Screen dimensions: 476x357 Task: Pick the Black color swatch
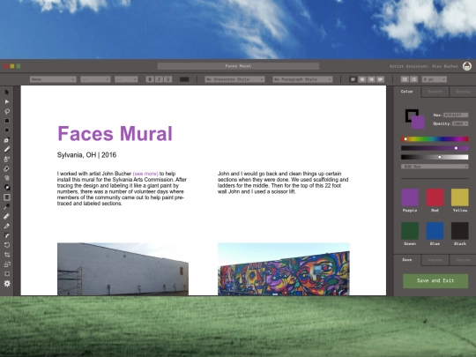(x=459, y=231)
